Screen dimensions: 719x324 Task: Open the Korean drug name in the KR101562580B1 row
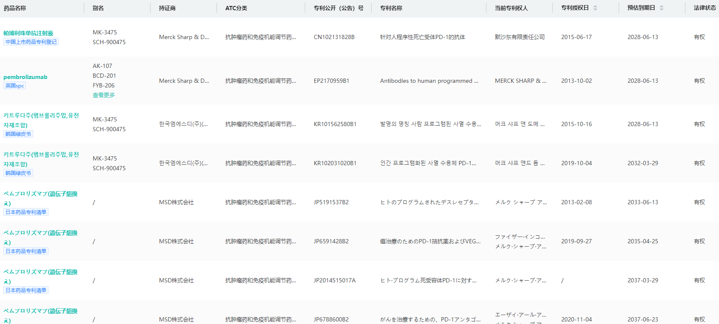(x=41, y=120)
